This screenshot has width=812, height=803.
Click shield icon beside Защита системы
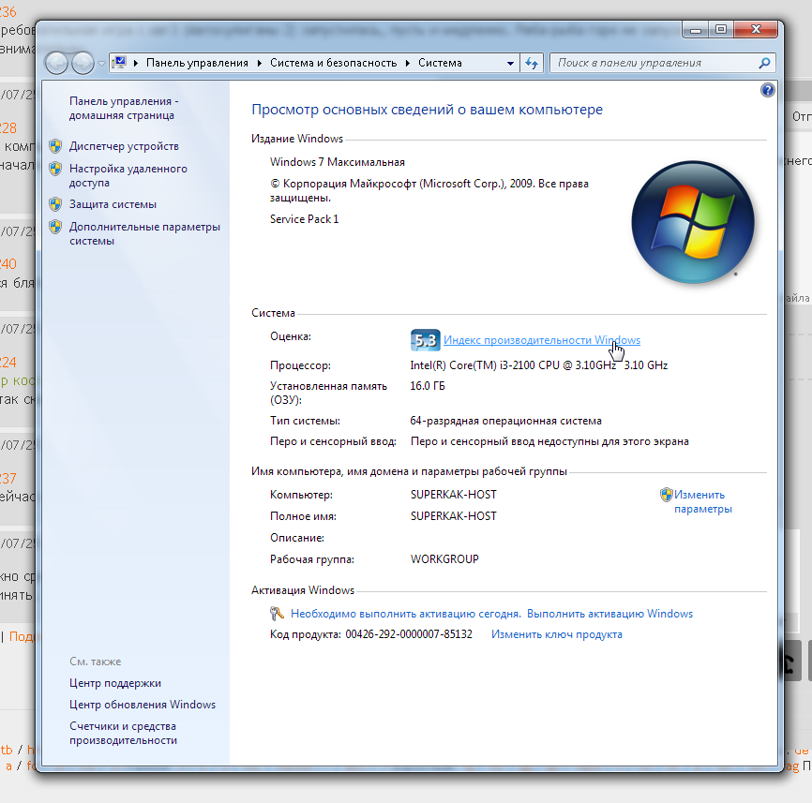pyautogui.click(x=55, y=204)
